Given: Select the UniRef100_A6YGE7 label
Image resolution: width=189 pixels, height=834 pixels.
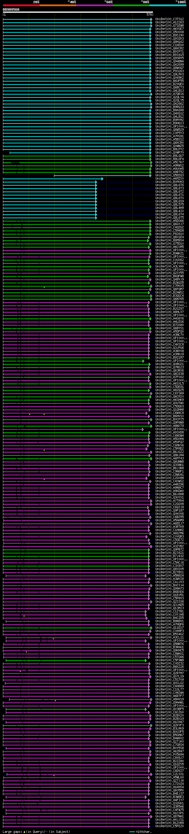Looking at the screenshot, I should (x=170, y=29).
